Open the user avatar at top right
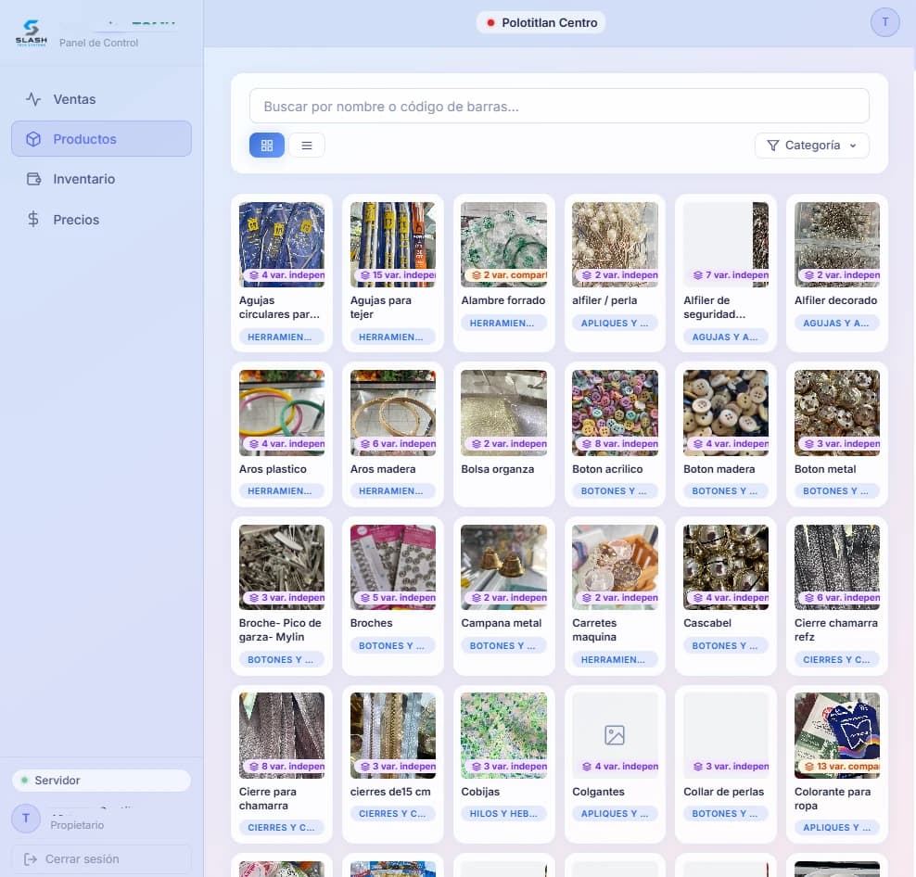The width and height of the screenshot is (916, 877). (884, 22)
